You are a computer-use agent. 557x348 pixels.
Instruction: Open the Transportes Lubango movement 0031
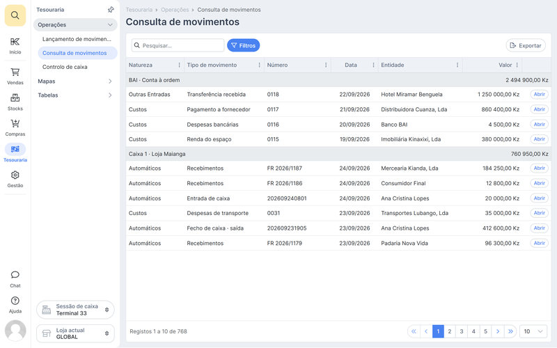pos(539,213)
